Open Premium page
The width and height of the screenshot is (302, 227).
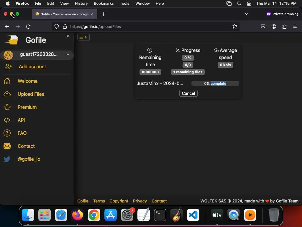pyautogui.click(x=27, y=107)
